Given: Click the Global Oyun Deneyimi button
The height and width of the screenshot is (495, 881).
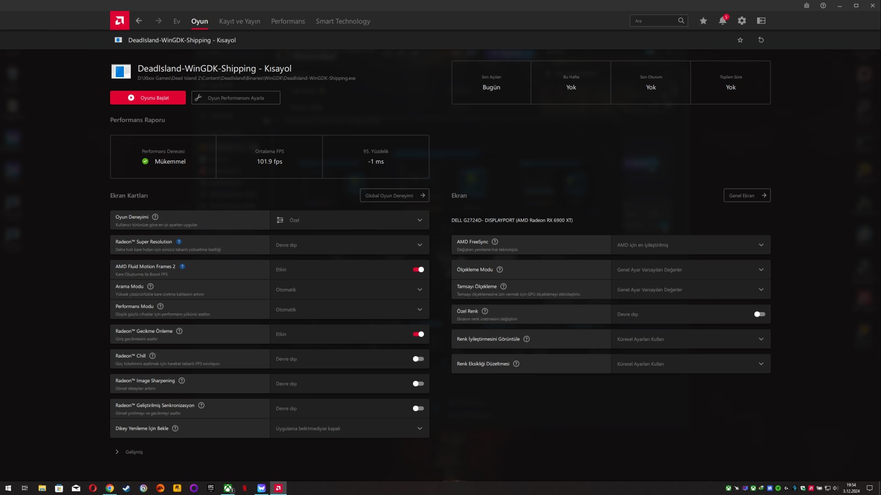Looking at the screenshot, I should (x=394, y=195).
